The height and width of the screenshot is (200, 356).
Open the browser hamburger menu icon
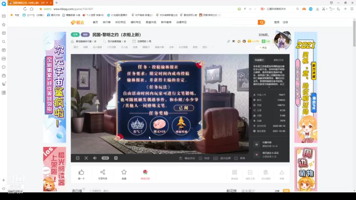click(x=352, y=9)
